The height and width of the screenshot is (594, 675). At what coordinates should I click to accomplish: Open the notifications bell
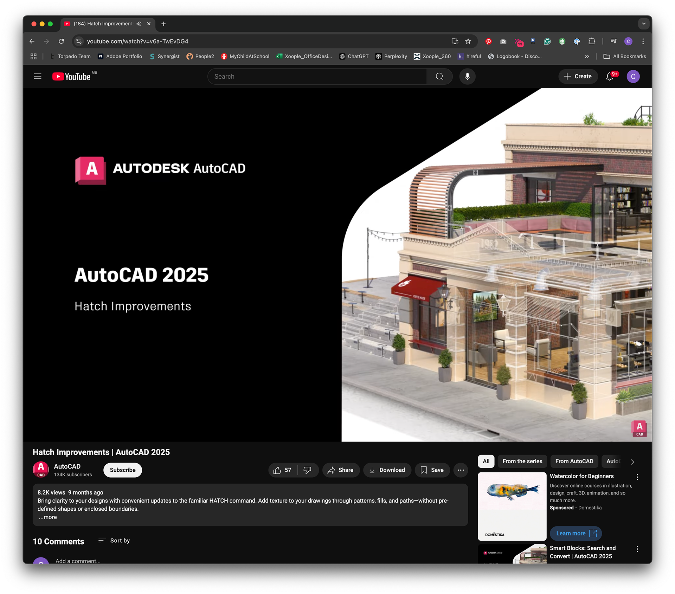coord(610,76)
